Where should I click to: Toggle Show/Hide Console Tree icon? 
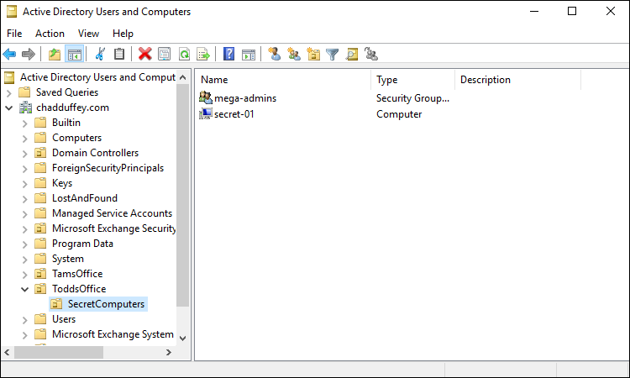(74, 54)
